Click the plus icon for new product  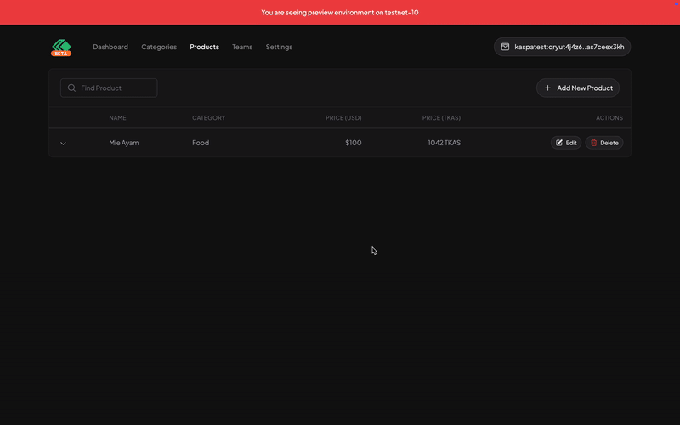pos(548,88)
